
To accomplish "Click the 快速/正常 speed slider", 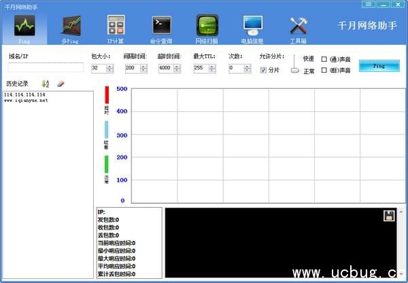I will click(x=294, y=64).
